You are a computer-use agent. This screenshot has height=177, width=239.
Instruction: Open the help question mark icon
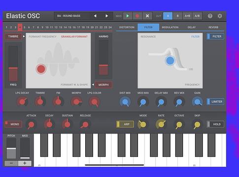pos(210,16)
